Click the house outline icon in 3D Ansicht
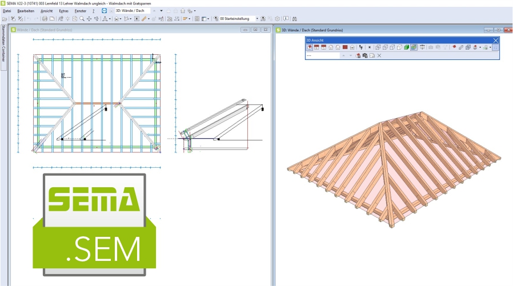The image size is (513, 286). pyautogui.click(x=331, y=47)
